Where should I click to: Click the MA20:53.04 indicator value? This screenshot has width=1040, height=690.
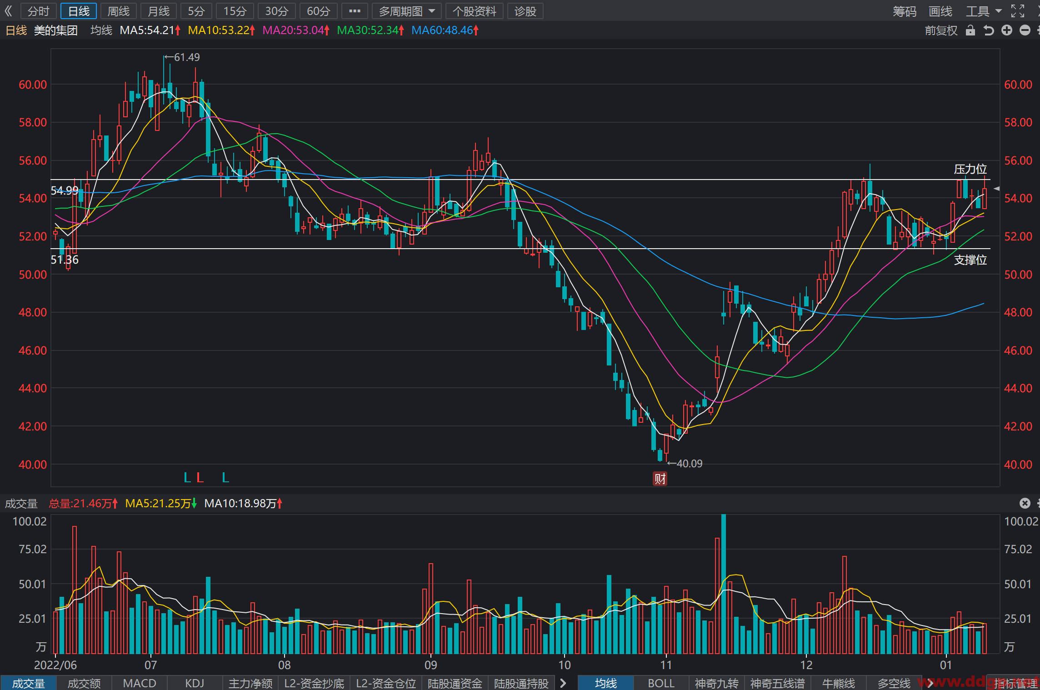tap(296, 30)
